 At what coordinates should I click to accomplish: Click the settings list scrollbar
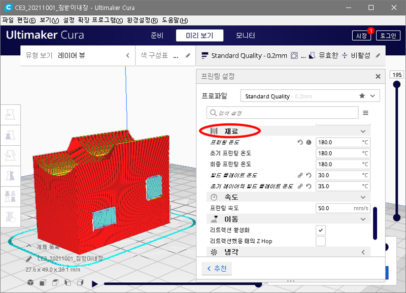coord(375,223)
